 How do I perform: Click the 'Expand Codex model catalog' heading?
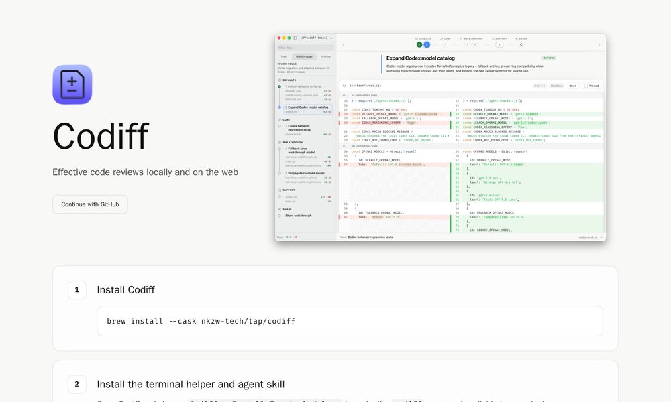click(421, 58)
